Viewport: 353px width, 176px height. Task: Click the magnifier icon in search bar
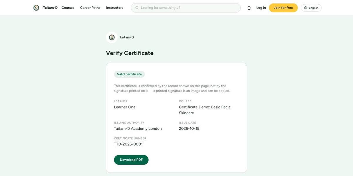click(137, 8)
